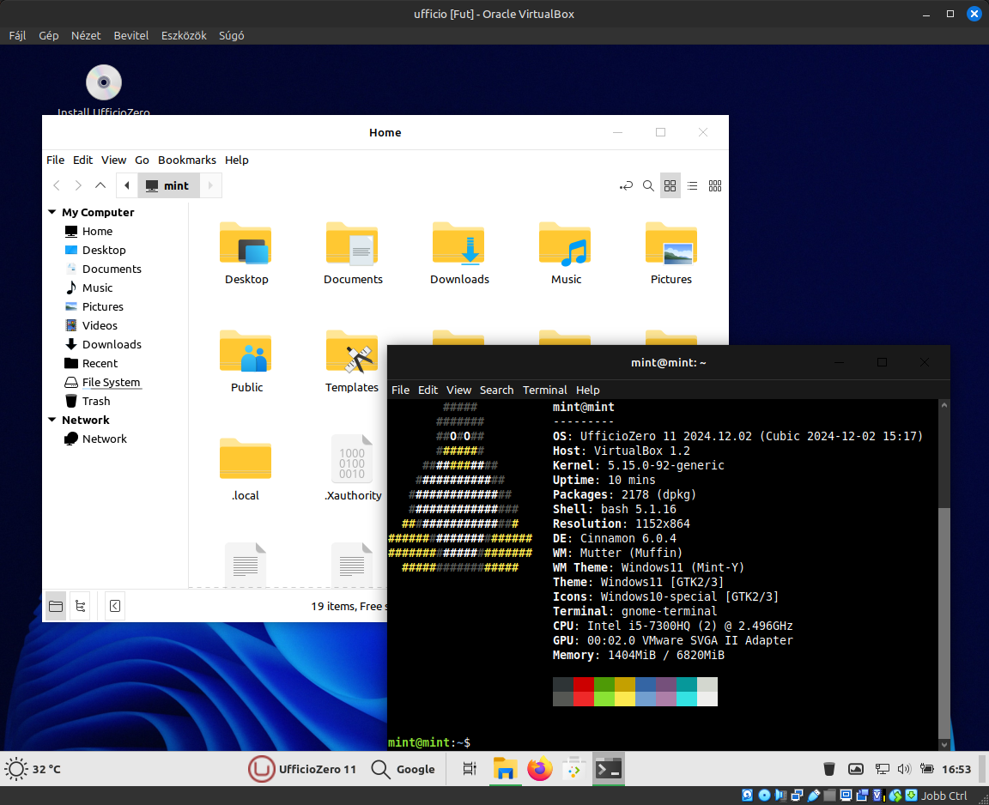Switch to list view
The height and width of the screenshot is (805, 989).
[693, 186]
